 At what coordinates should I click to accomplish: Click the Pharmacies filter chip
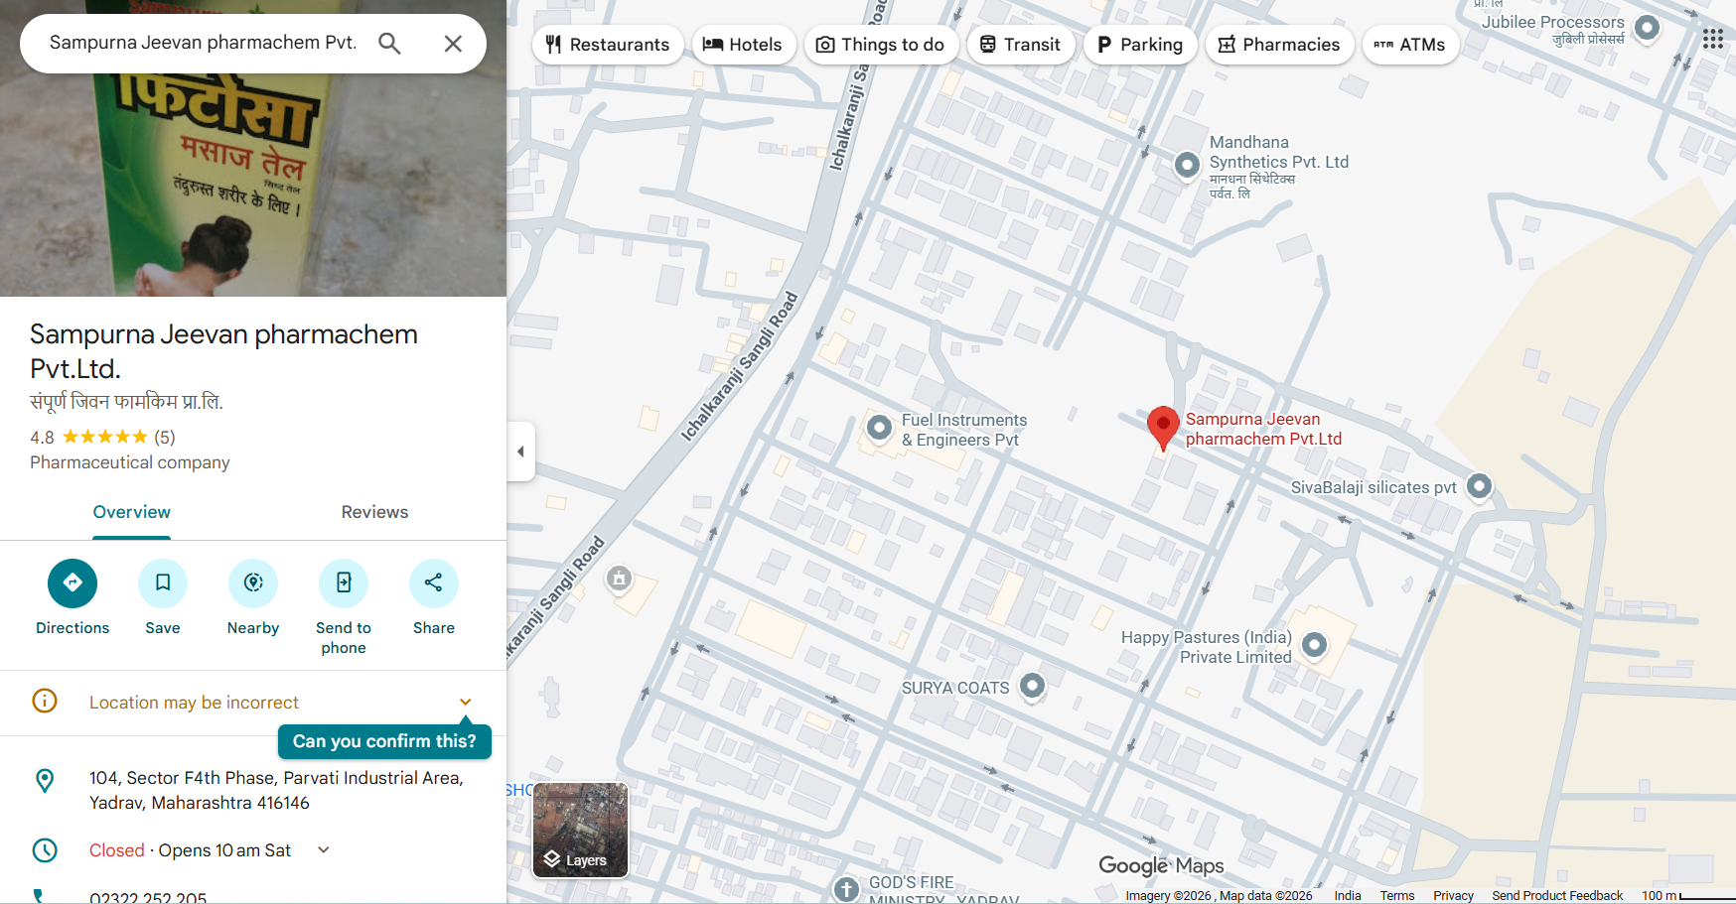(1279, 45)
